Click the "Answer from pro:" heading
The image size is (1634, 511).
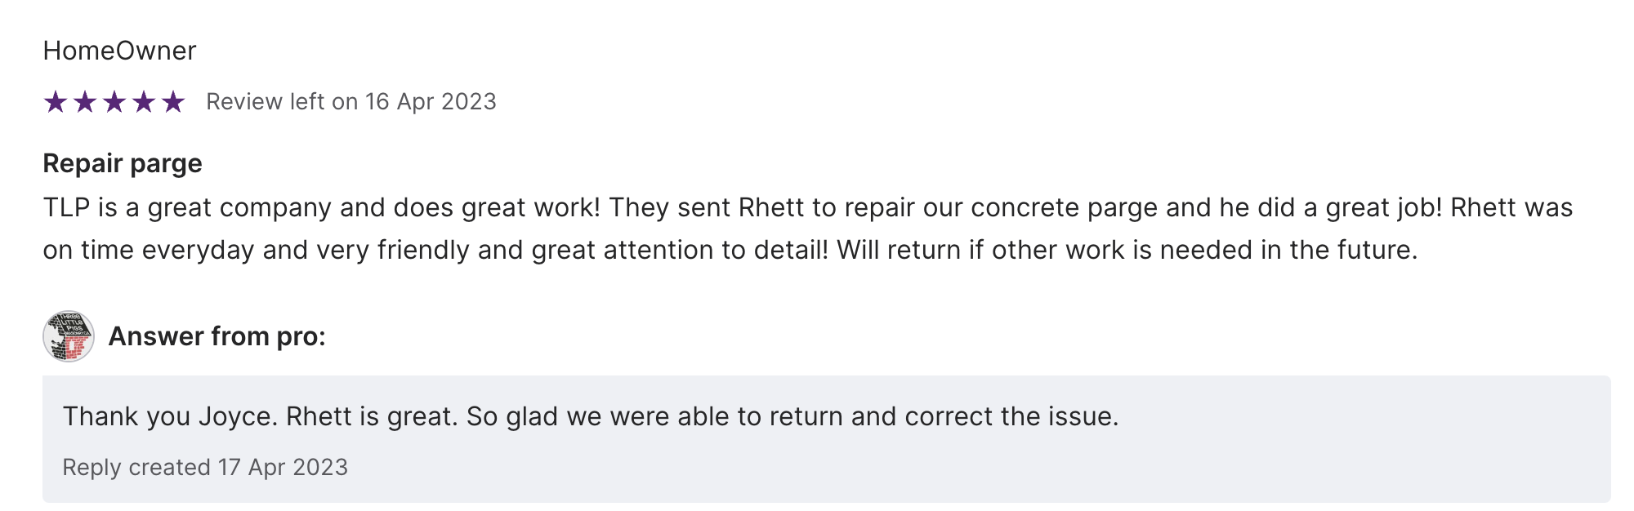click(x=217, y=336)
